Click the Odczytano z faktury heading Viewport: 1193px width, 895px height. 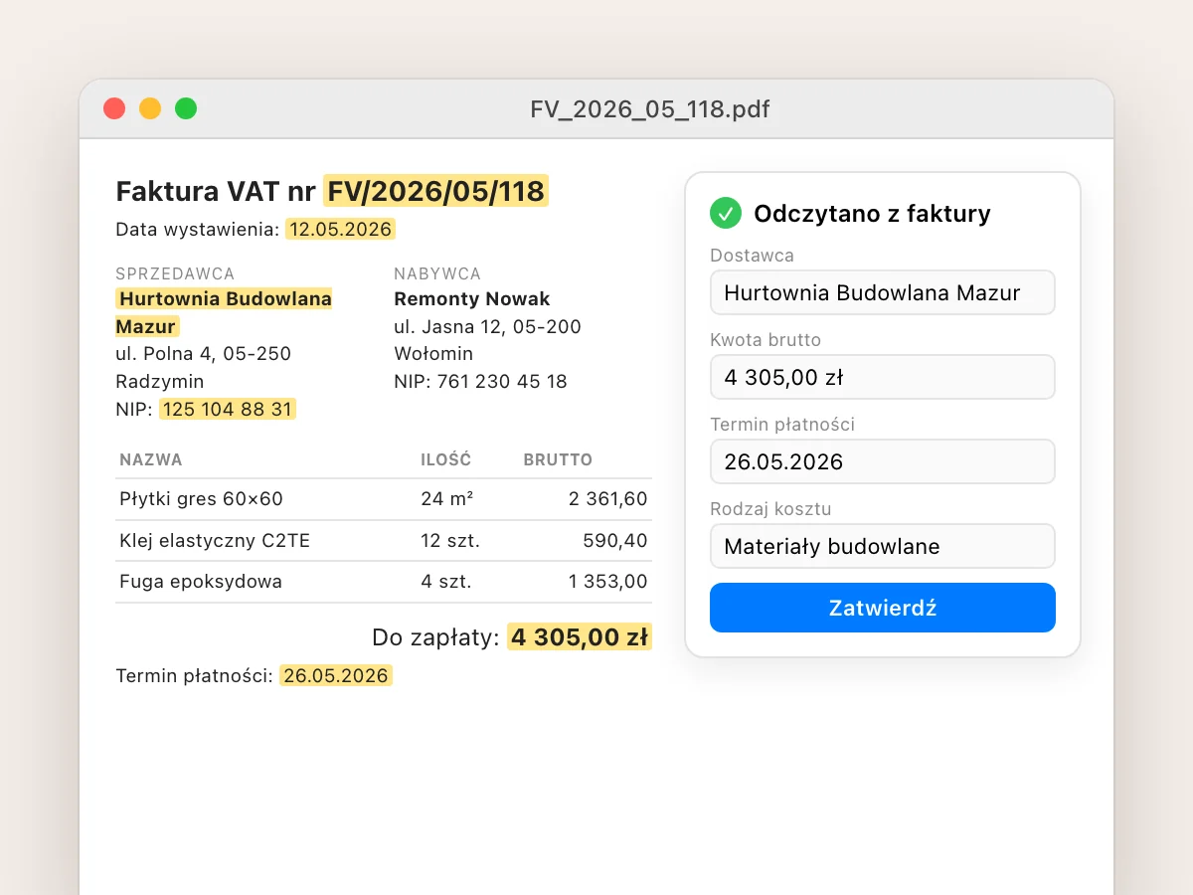tap(872, 214)
